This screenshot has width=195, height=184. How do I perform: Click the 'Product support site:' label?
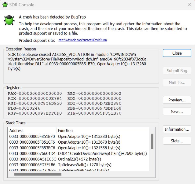pos(37,40)
